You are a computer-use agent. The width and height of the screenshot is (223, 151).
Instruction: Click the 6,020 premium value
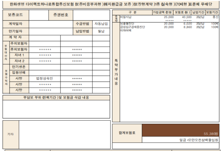[x=188, y=24]
